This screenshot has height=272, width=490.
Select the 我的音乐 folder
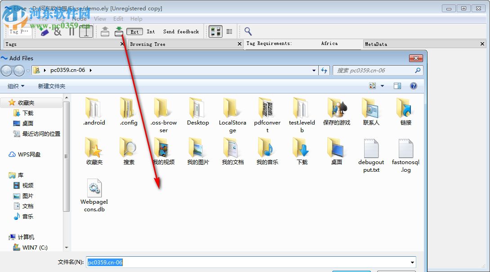tap(267, 151)
